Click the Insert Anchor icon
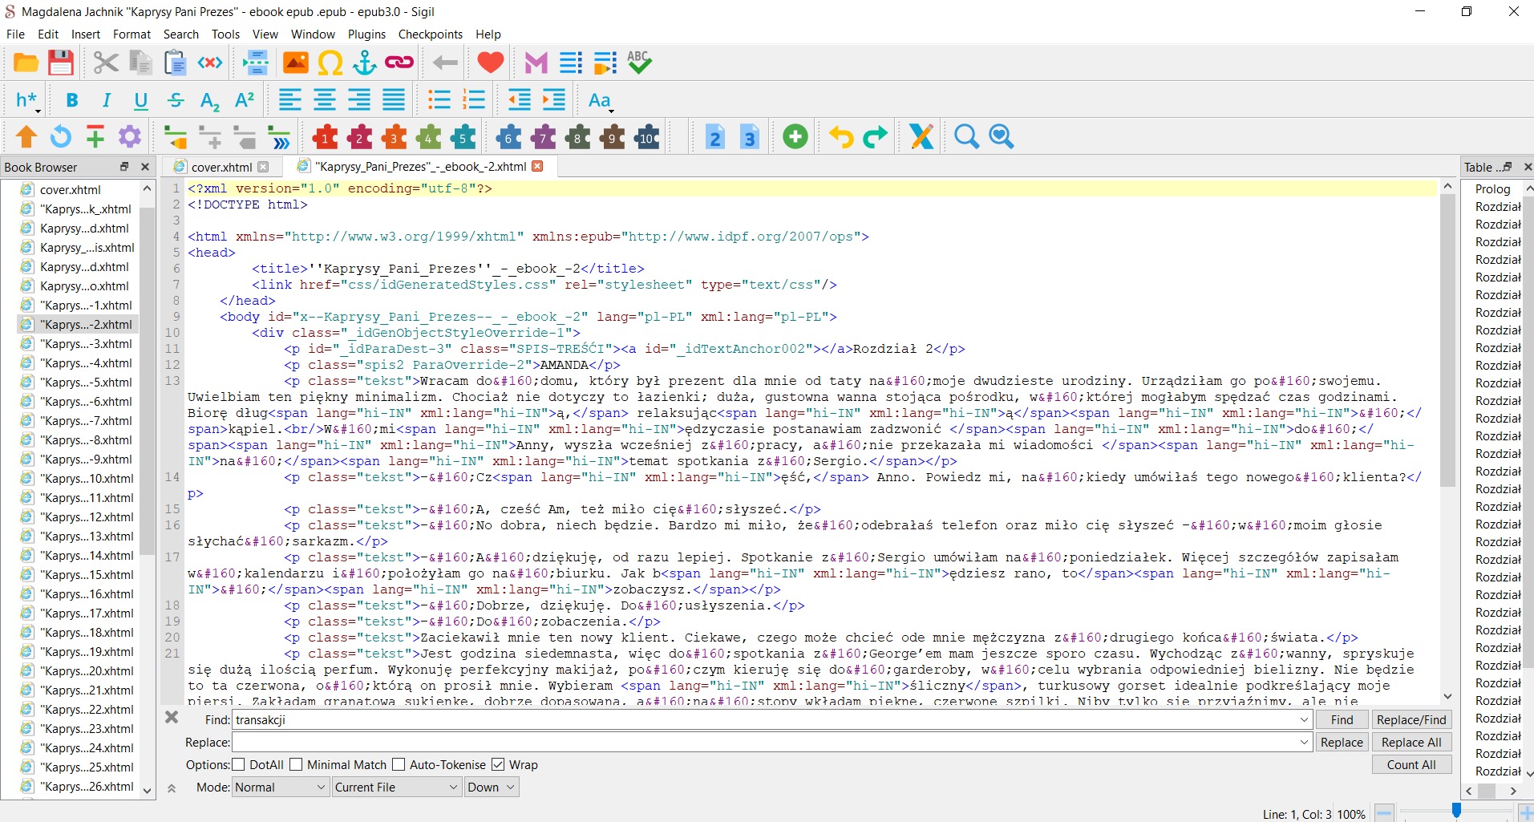 pyautogui.click(x=365, y=63)
